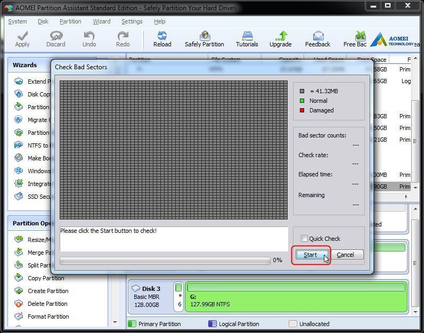Click the Logical Partition legend icon
Screen dimensions: 424x333
click(x=213, y=324)
